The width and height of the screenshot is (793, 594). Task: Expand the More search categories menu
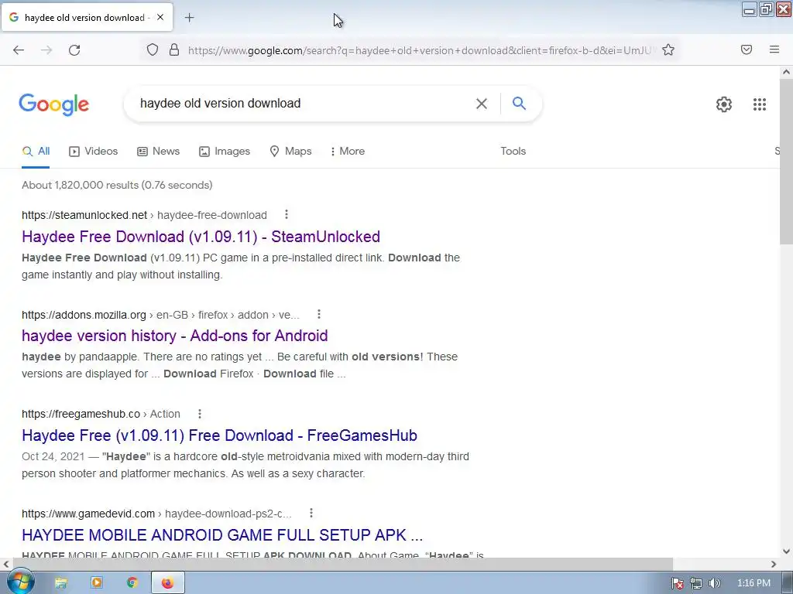pyautogui.click(x=347, y=151)
